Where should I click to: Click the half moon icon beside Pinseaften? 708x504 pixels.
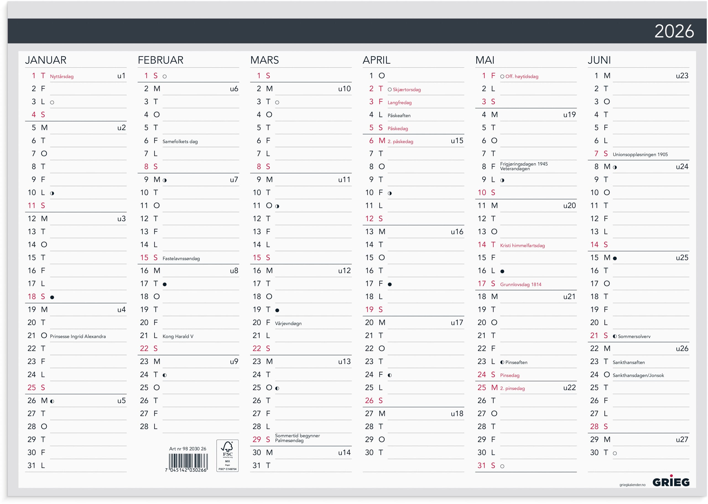502,362
